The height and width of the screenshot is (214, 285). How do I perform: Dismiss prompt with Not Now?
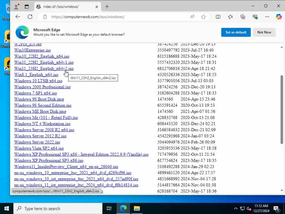click(x=264, y=32)
